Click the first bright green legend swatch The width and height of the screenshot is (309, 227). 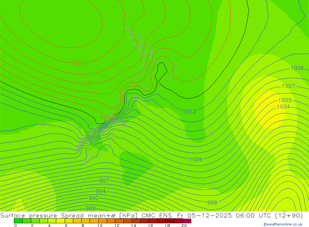pos(18,221)
